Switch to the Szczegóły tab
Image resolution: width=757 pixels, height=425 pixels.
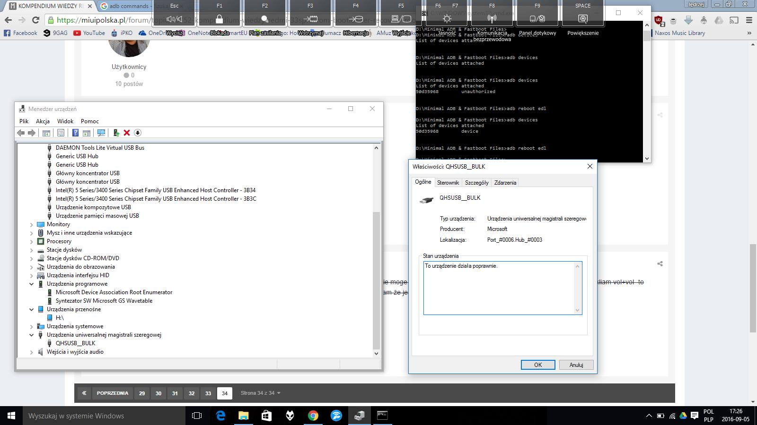click(x=476, y=183)
